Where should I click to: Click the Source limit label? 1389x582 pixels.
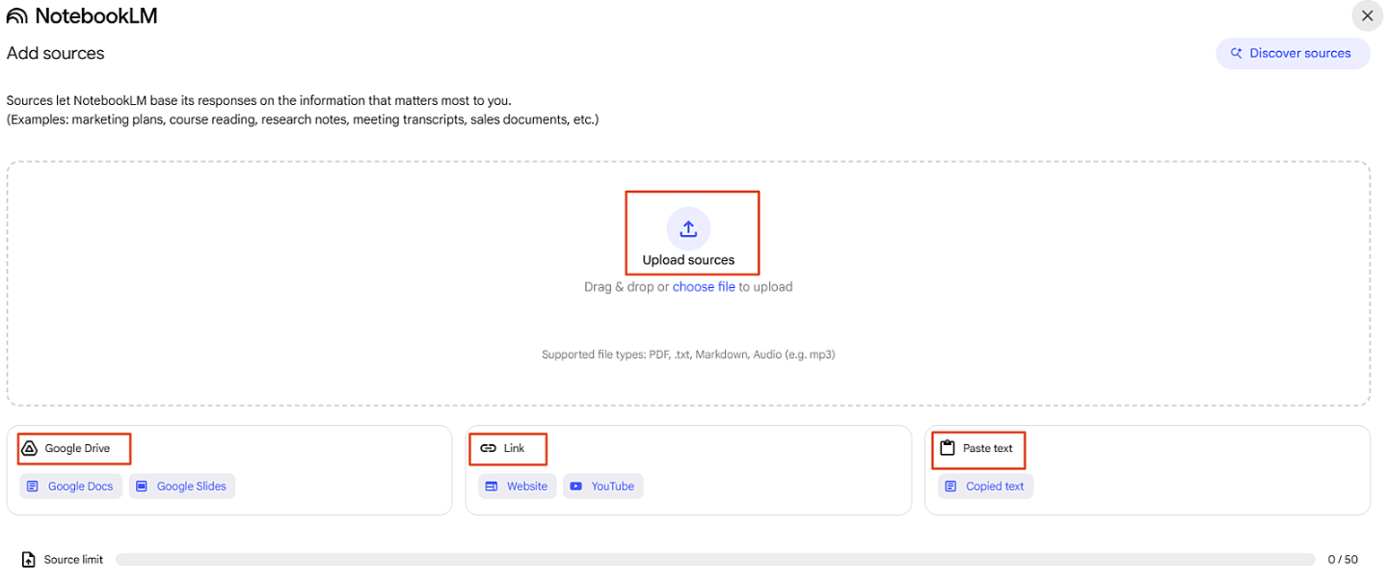pyautogui.click(x=73, y=560)
